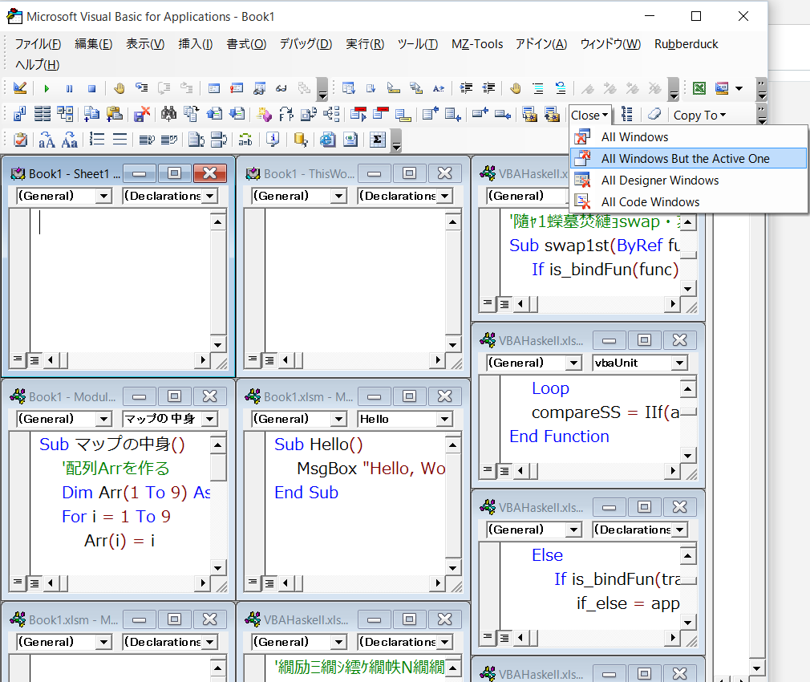
Task: Open the MZ-Tools menu
Action: pyautogui.click(x=477, y=44)
